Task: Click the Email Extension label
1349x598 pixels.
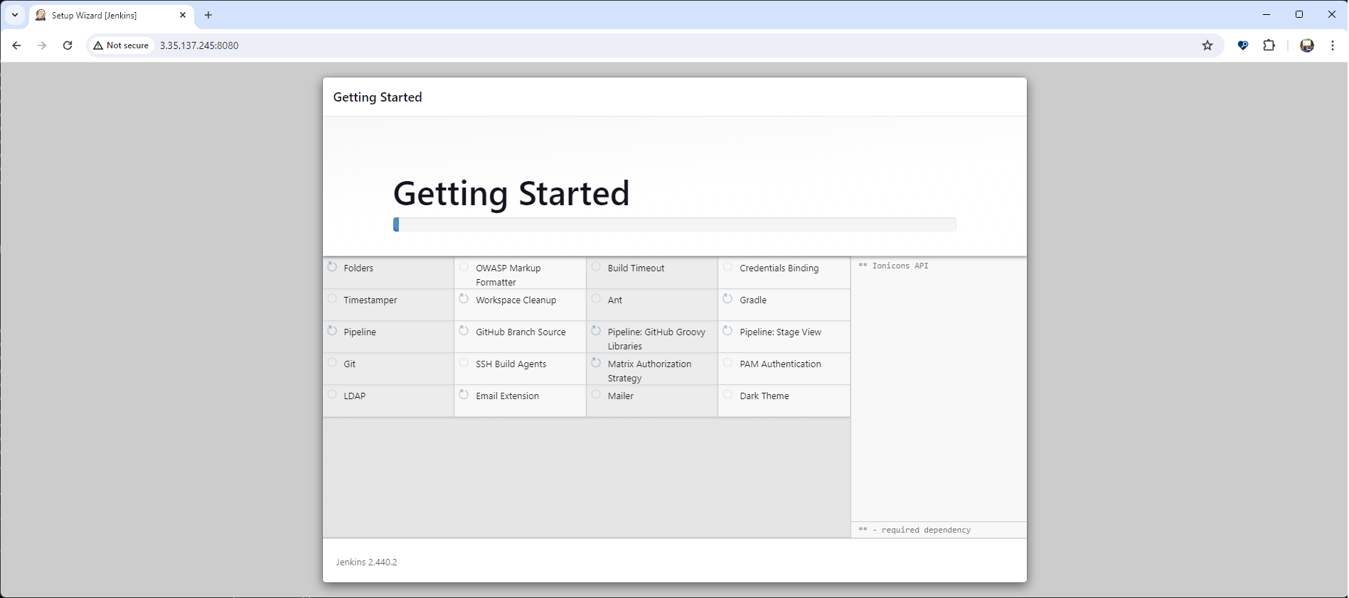Action: coord(507,396)
